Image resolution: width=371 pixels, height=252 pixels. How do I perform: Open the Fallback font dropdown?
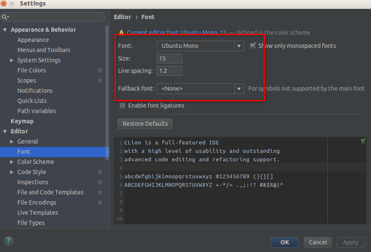point(200,89)
